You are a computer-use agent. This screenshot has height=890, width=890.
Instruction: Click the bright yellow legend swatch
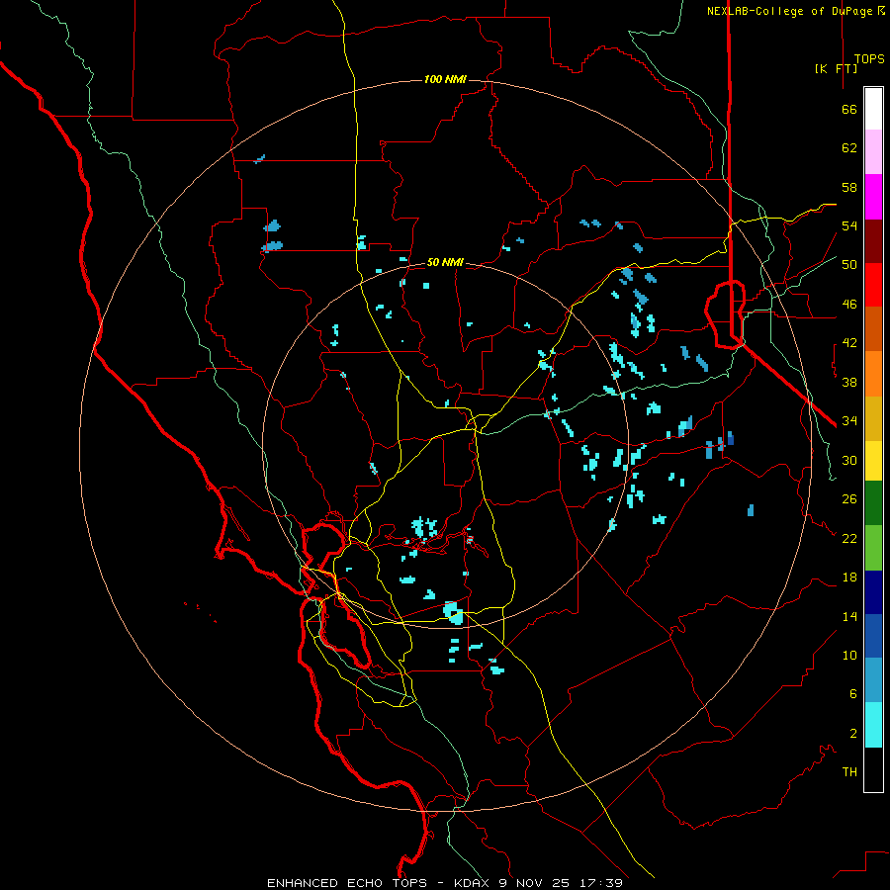[873, 462]
